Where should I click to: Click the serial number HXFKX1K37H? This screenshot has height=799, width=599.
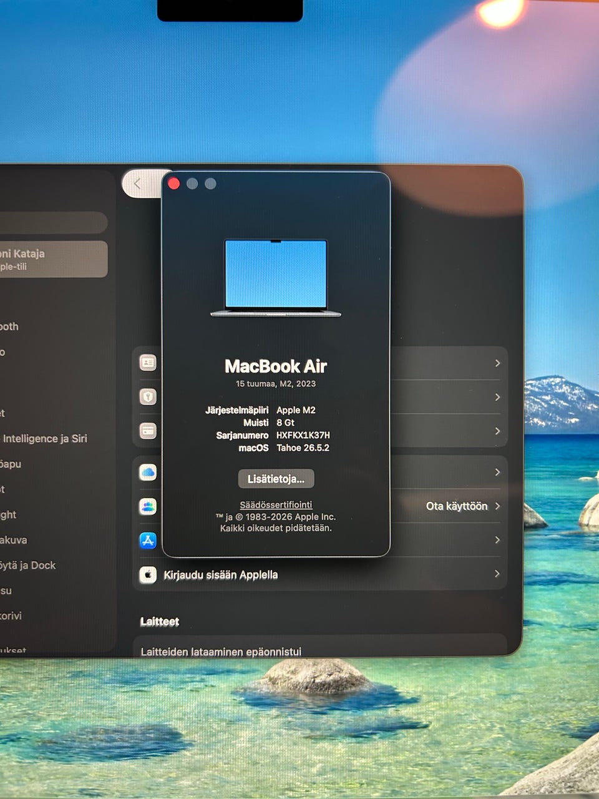(x=303, y=435)
